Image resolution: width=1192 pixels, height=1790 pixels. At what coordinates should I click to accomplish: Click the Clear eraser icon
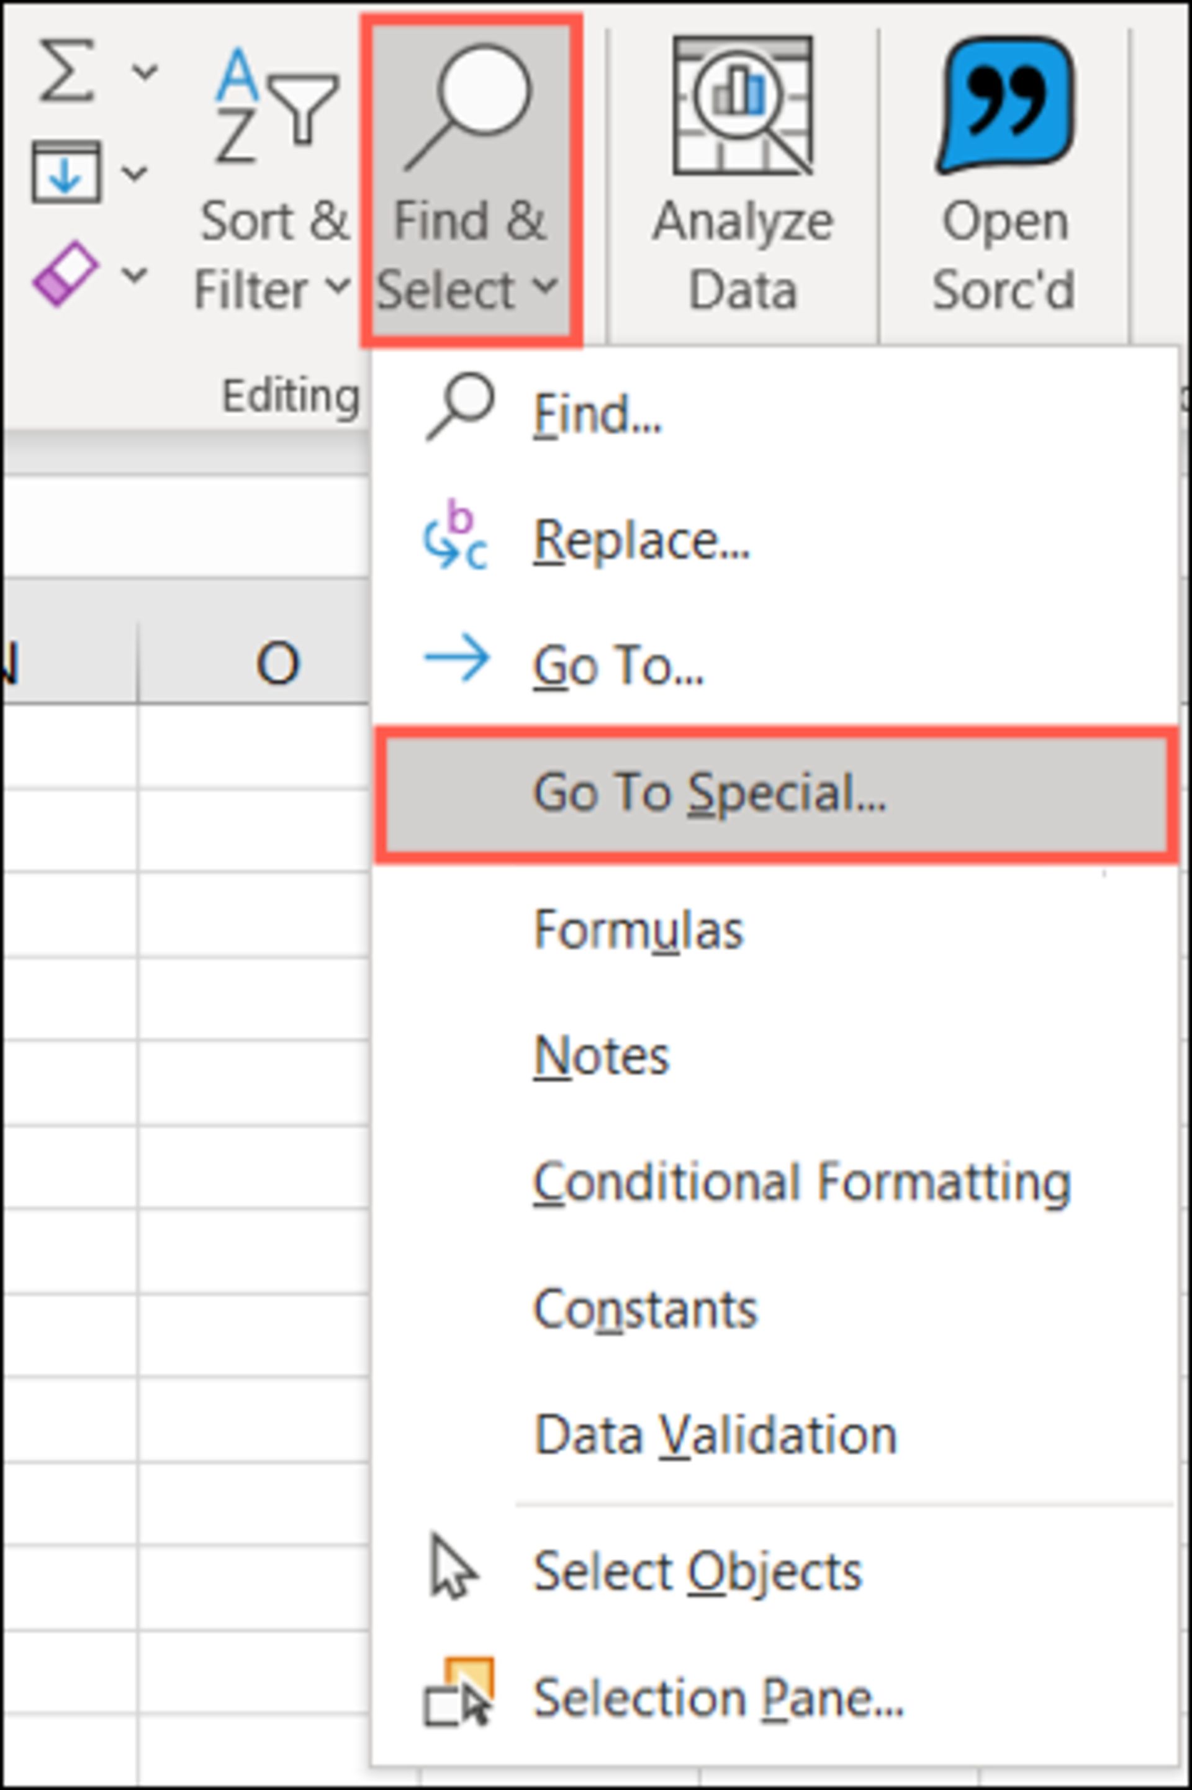(x=65, y=274)
